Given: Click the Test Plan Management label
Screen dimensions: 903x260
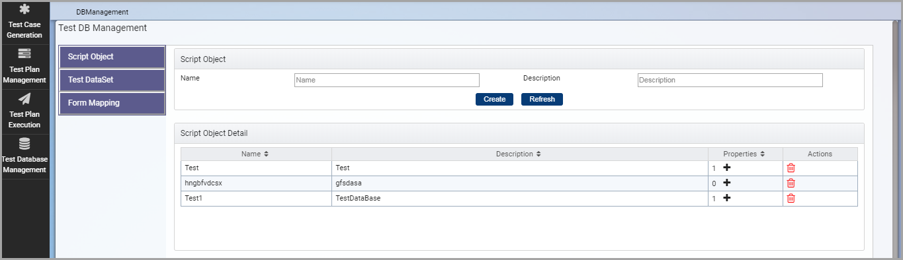Looking at the screenshot, I should pos(24,75).
